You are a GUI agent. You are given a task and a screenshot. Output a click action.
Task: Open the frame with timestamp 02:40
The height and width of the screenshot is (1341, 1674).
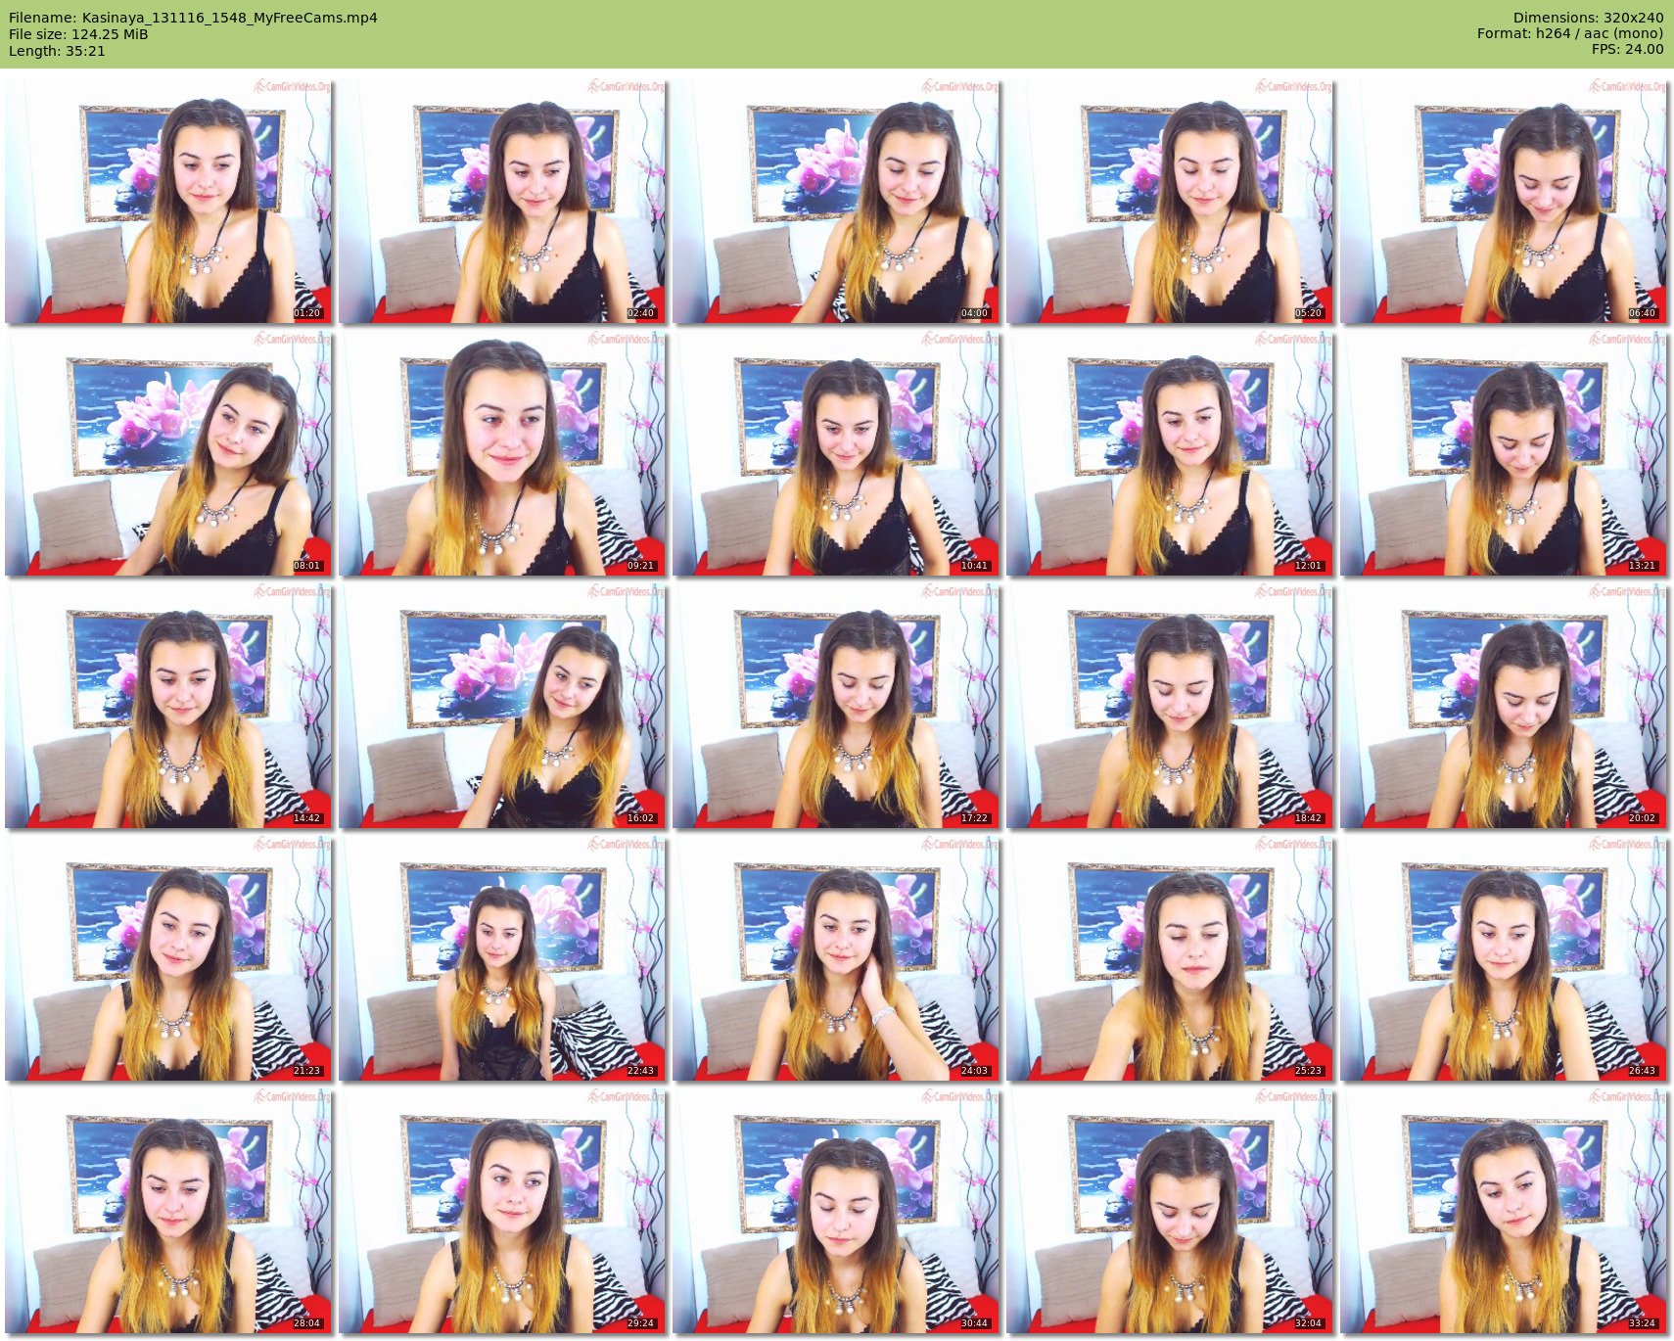(502, 201)
